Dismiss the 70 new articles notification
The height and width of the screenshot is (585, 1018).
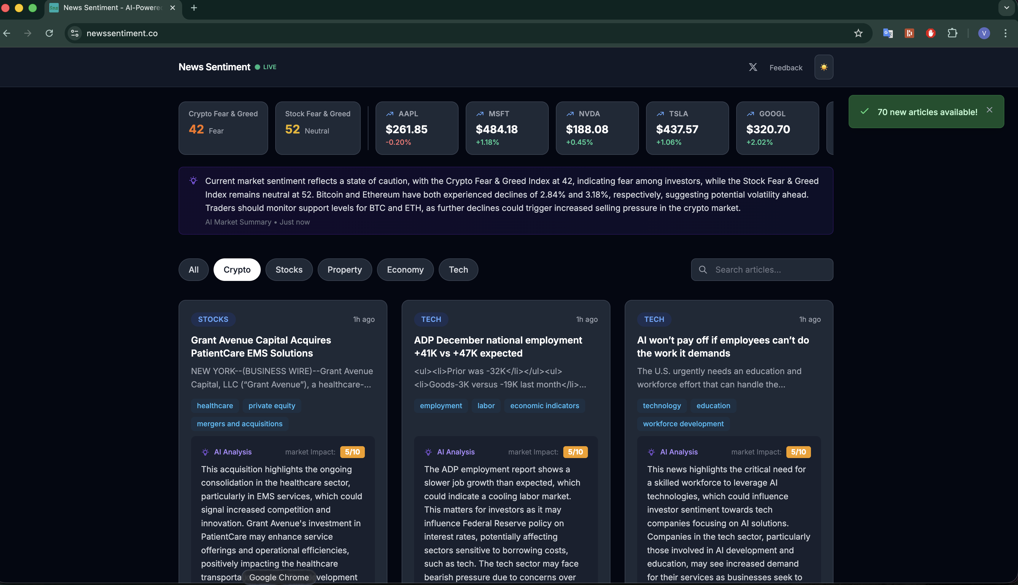click(990, 109)
